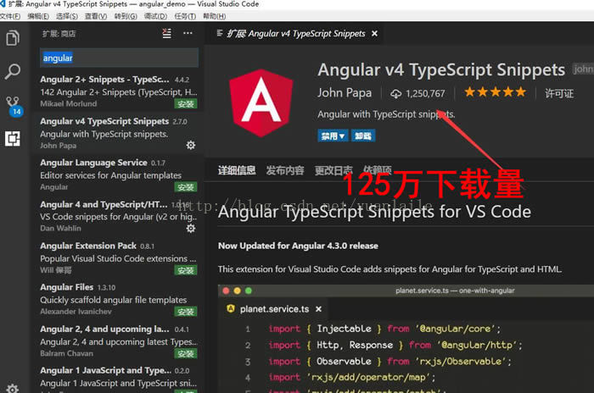The width and height of the screenshot is (594, 393).
Task: Click the Angular v4 TypeScript Snippets page title
Action: [441, 69]
